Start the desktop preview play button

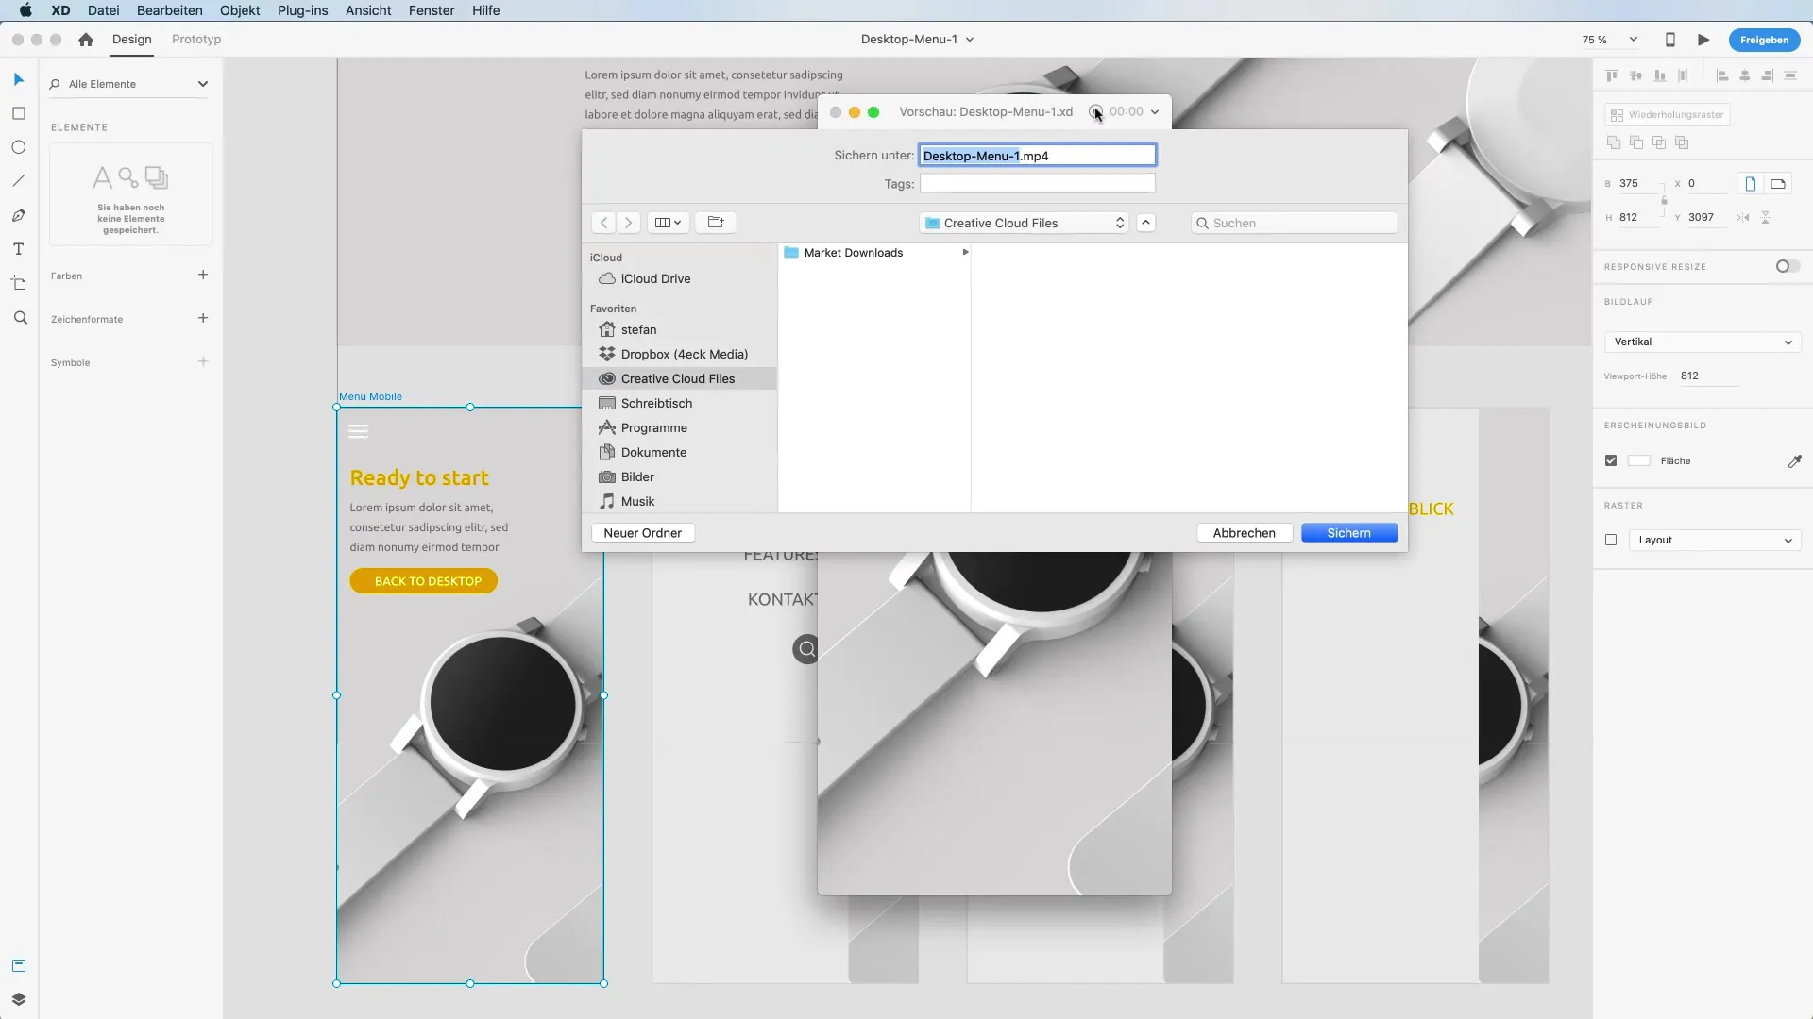point(1703,40)
